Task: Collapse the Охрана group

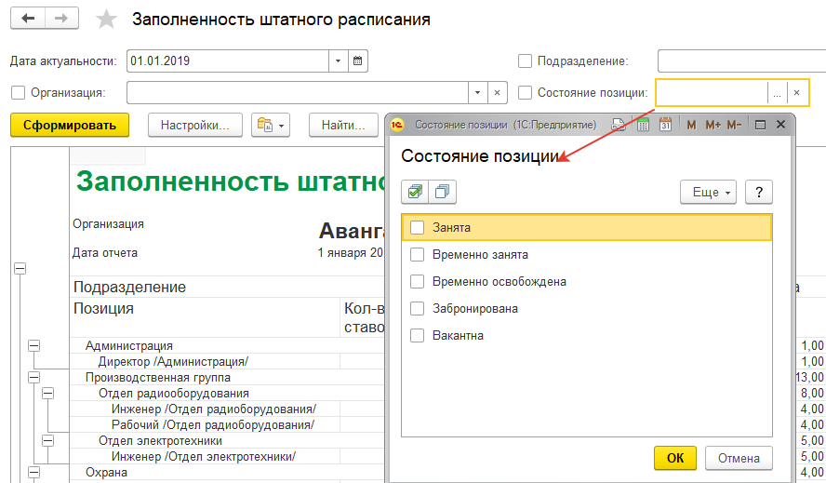Action: 33,473
